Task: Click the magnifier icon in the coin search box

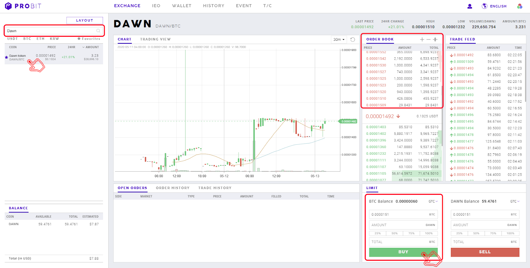Action: coord(98,31)
